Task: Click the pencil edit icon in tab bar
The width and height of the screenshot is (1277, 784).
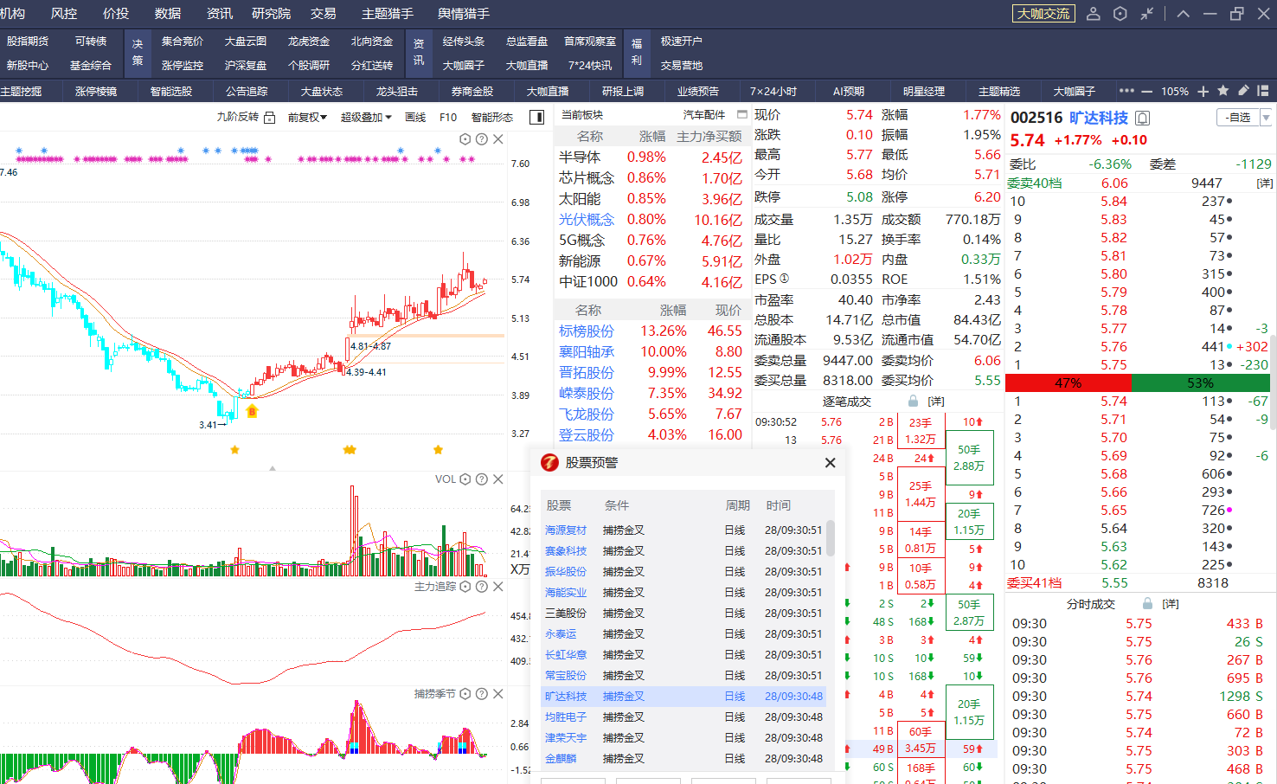Action: [x=1243, y=91]
